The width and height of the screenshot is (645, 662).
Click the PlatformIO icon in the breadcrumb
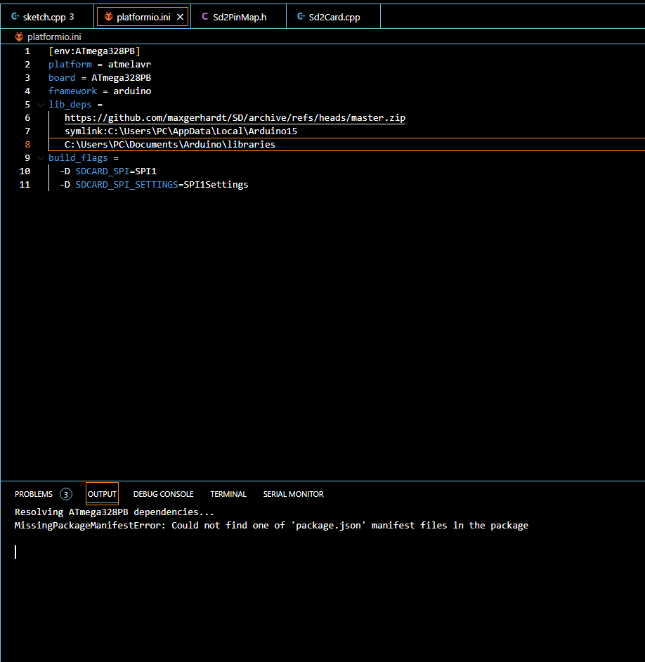coord(19,37)
